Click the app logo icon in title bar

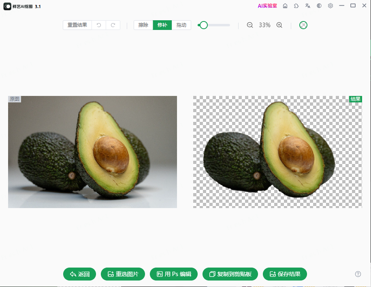(x=7, y=6)
